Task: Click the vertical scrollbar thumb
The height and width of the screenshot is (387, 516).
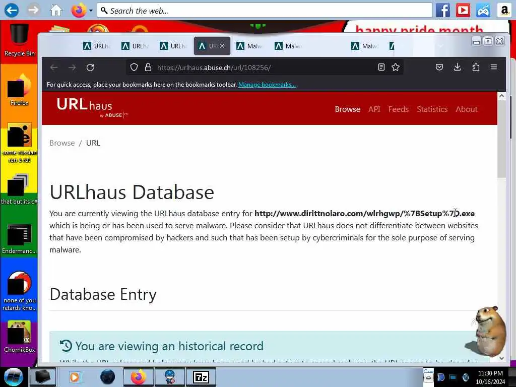Action: (501, 139)
